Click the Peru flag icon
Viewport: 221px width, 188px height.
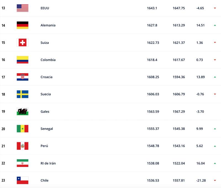coord(22,146)
